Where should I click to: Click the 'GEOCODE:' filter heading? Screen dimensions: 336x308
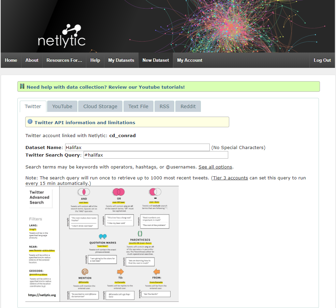[x=36, y=271]
